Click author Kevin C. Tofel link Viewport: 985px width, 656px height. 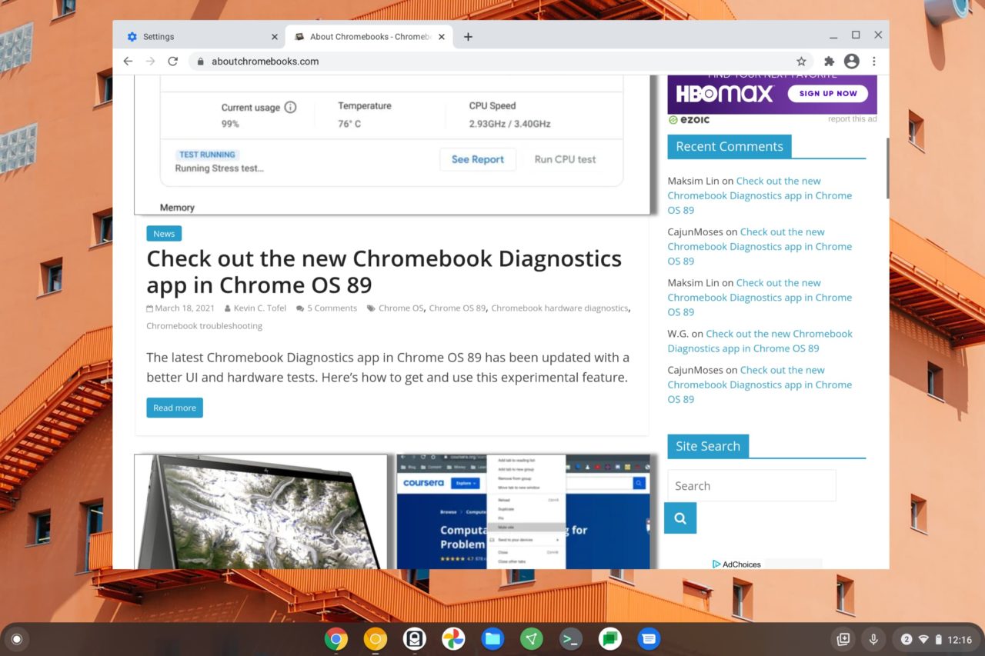pyautogui.click(x=259, y=308)
